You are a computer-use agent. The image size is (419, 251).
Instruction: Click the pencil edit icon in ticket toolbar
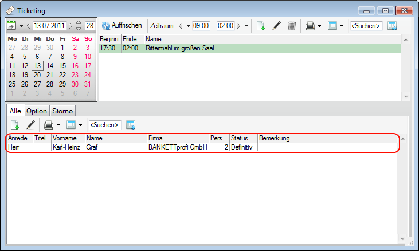point(30,124)
